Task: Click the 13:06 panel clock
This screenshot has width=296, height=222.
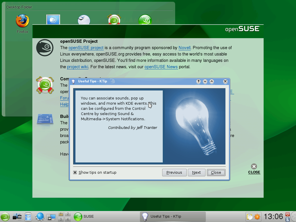Action: [x=273, y=217]
